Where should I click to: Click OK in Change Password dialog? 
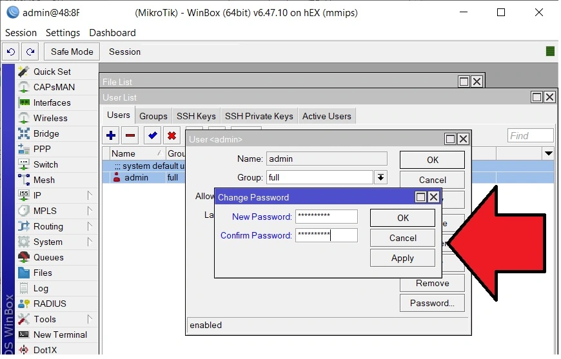click(x=402, y=218)
